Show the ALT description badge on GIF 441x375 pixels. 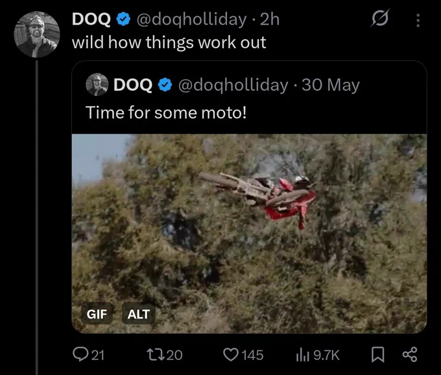point(138,314)
